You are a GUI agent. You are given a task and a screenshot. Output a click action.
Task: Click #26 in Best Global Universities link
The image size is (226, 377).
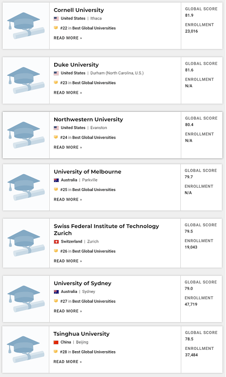click(x=88, y=251)
